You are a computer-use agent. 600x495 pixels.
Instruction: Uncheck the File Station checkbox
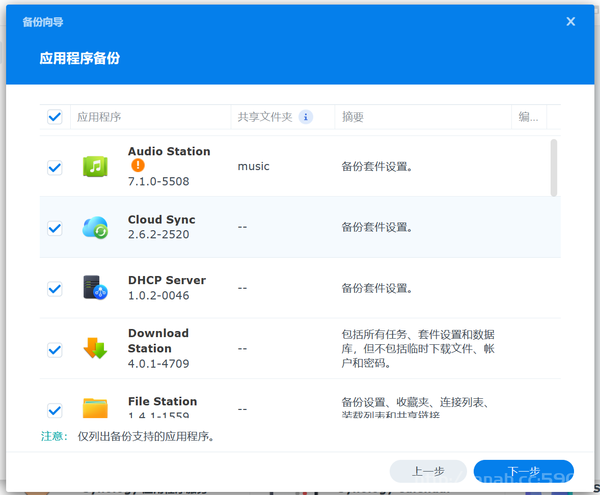(x=54, y=410)
